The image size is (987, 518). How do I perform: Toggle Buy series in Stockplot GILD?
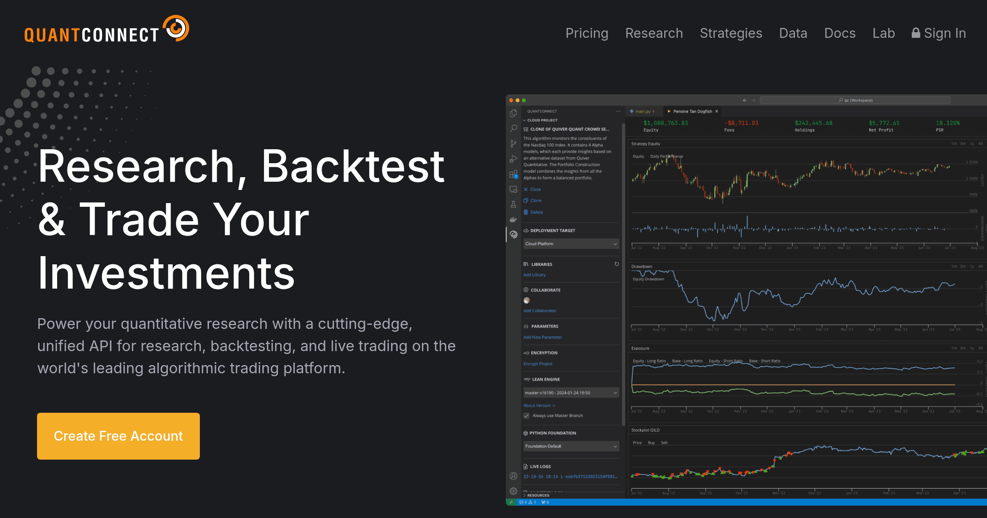click(651, 443)
